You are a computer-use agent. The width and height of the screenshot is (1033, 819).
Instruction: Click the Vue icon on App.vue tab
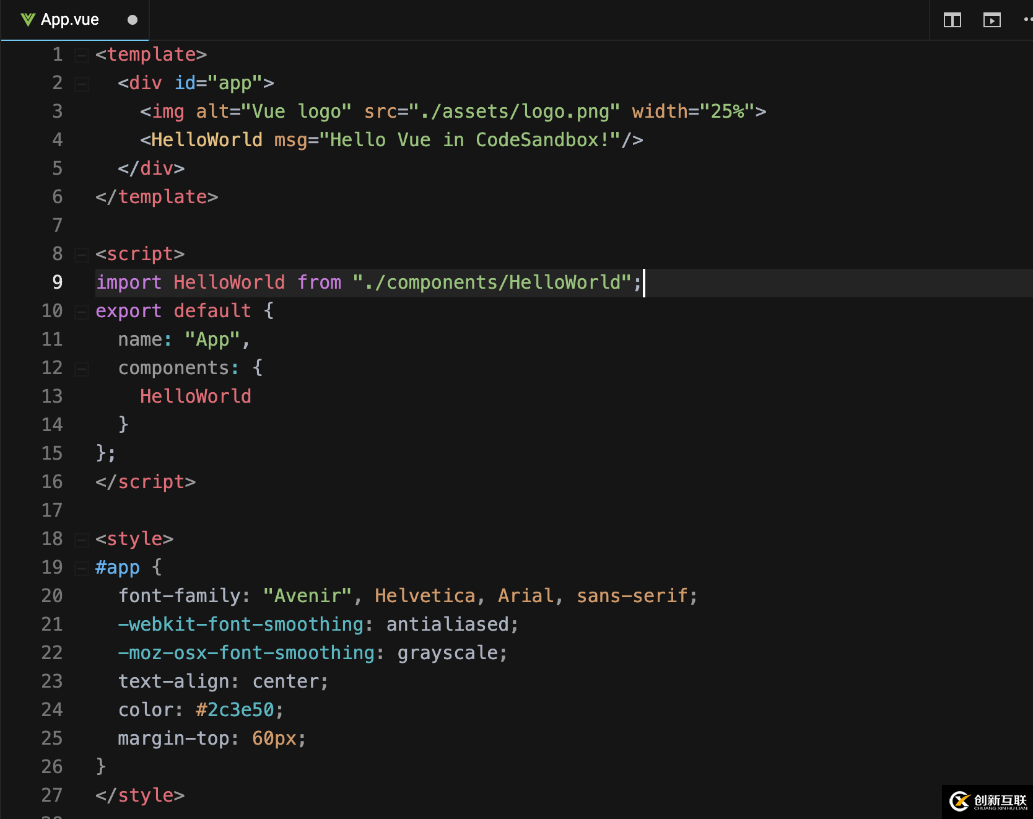[x=28, y=20]
